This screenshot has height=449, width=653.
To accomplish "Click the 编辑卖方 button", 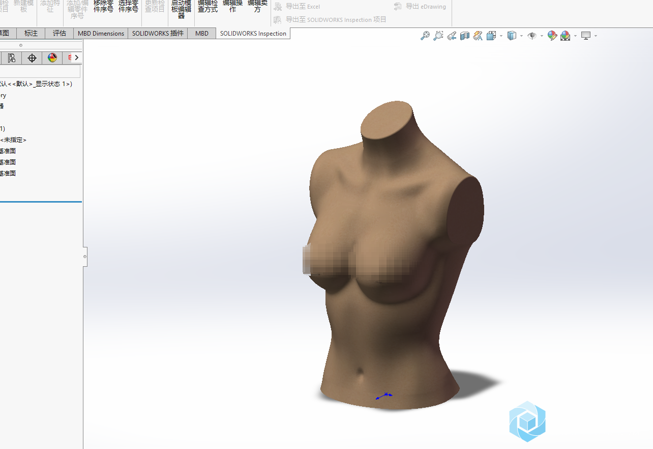I will pyautogui.click(x=257, y=7).
